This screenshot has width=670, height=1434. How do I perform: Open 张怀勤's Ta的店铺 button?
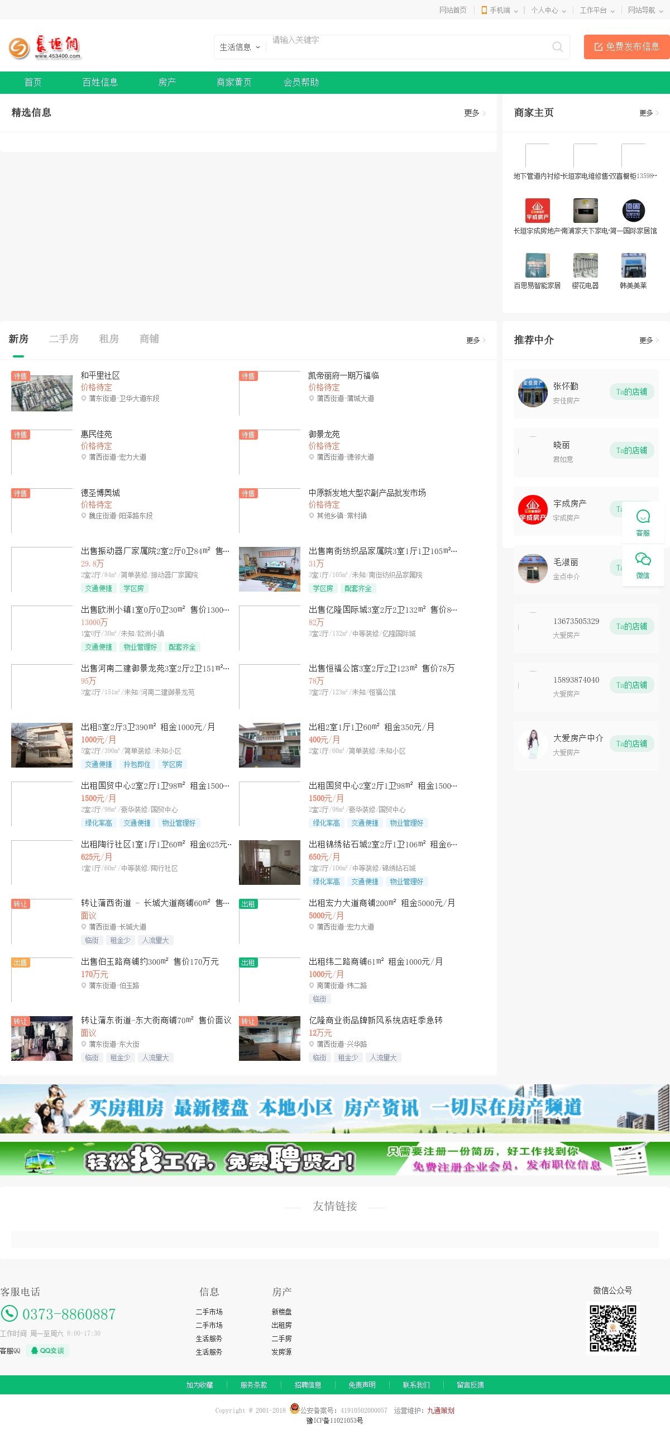[x=631, y=392]
